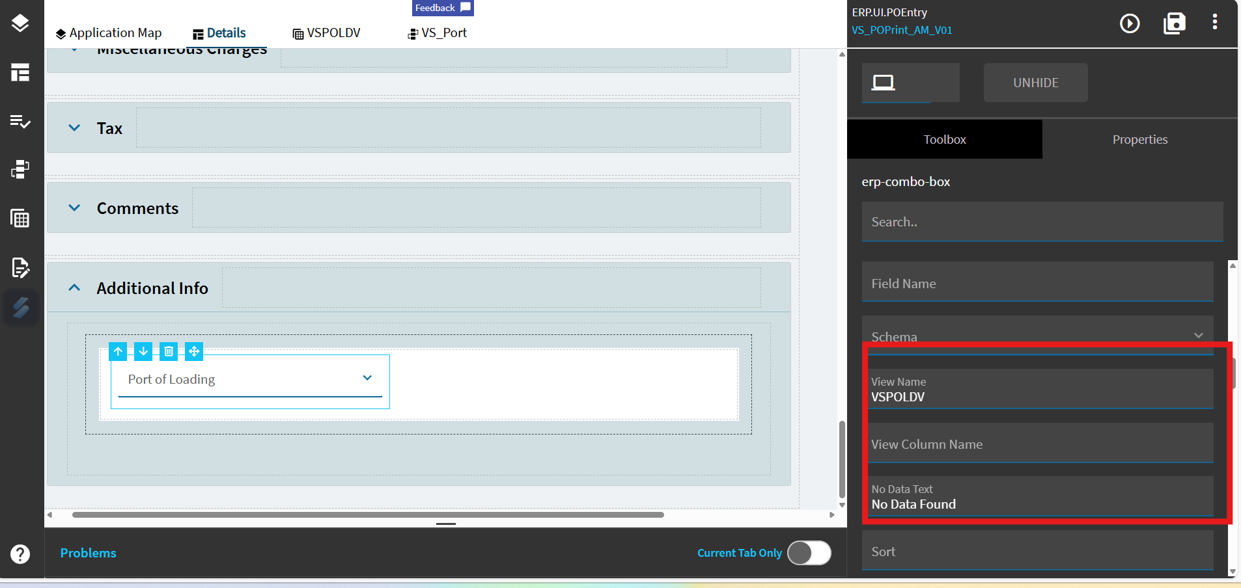Viewport: 1241px width, 588px height.
Task: Switch to the VSPOLDV tab
Action: (x=327, y=33)
